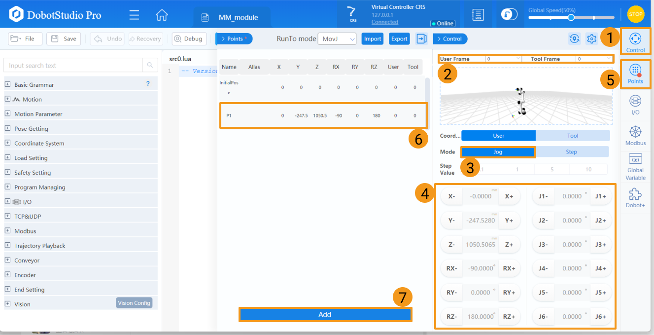Switch mode to Step
Screen dimensions: 654x335
(x=572, y=152)
